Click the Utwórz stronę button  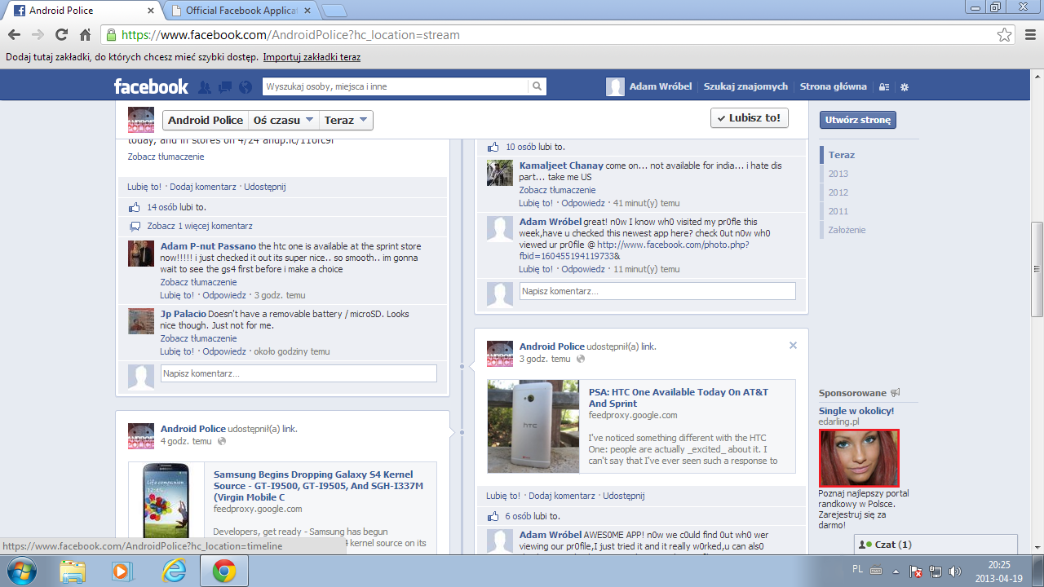(857, 120)
